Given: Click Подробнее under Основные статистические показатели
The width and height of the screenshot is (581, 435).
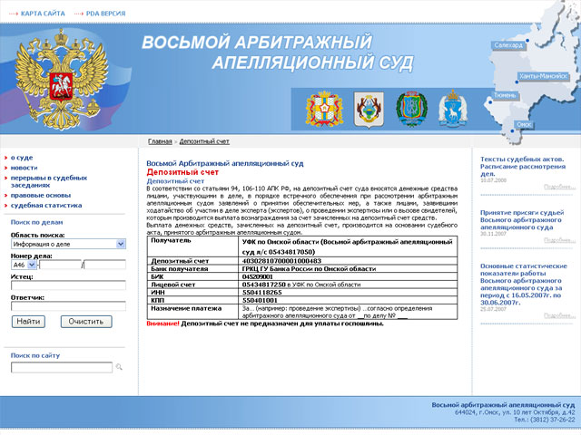Looking at the screenshot, I should pos(559,315).
